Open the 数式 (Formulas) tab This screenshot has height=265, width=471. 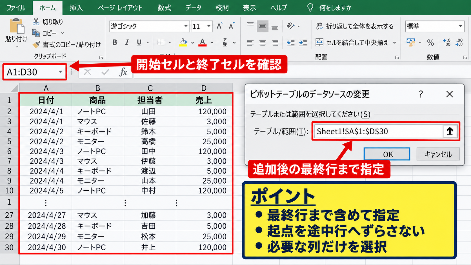pyautogui.click(x=164, y=8)
